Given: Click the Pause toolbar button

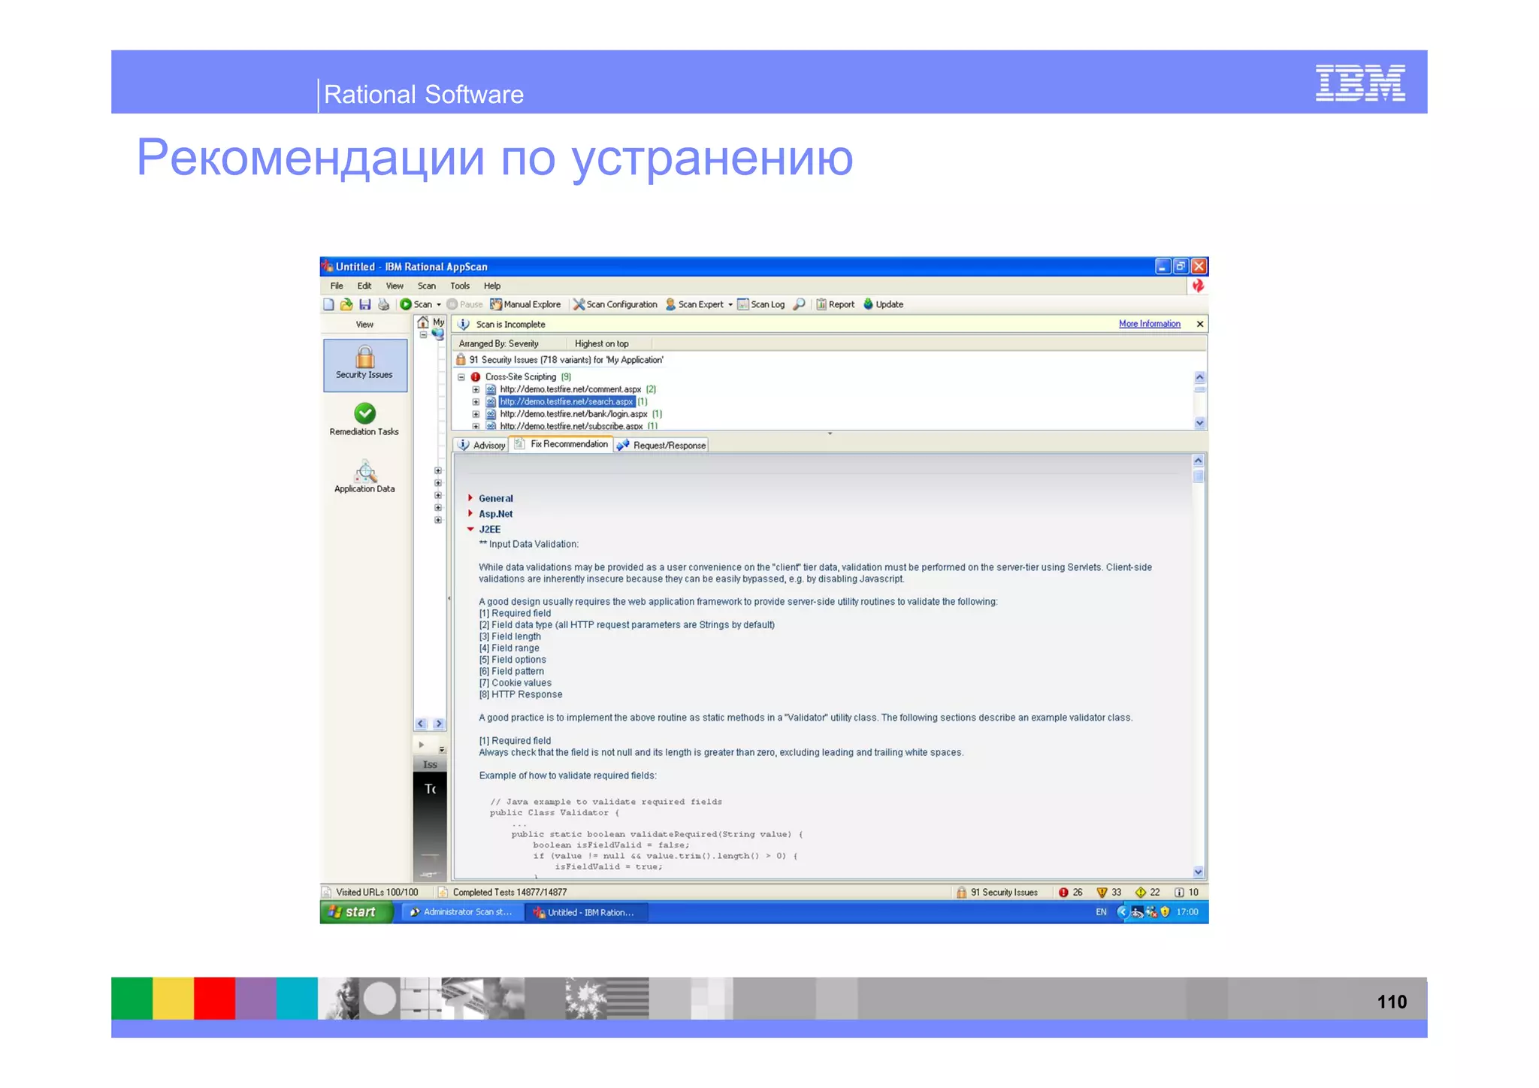Looking at the screenshot, I should point(464,304).
